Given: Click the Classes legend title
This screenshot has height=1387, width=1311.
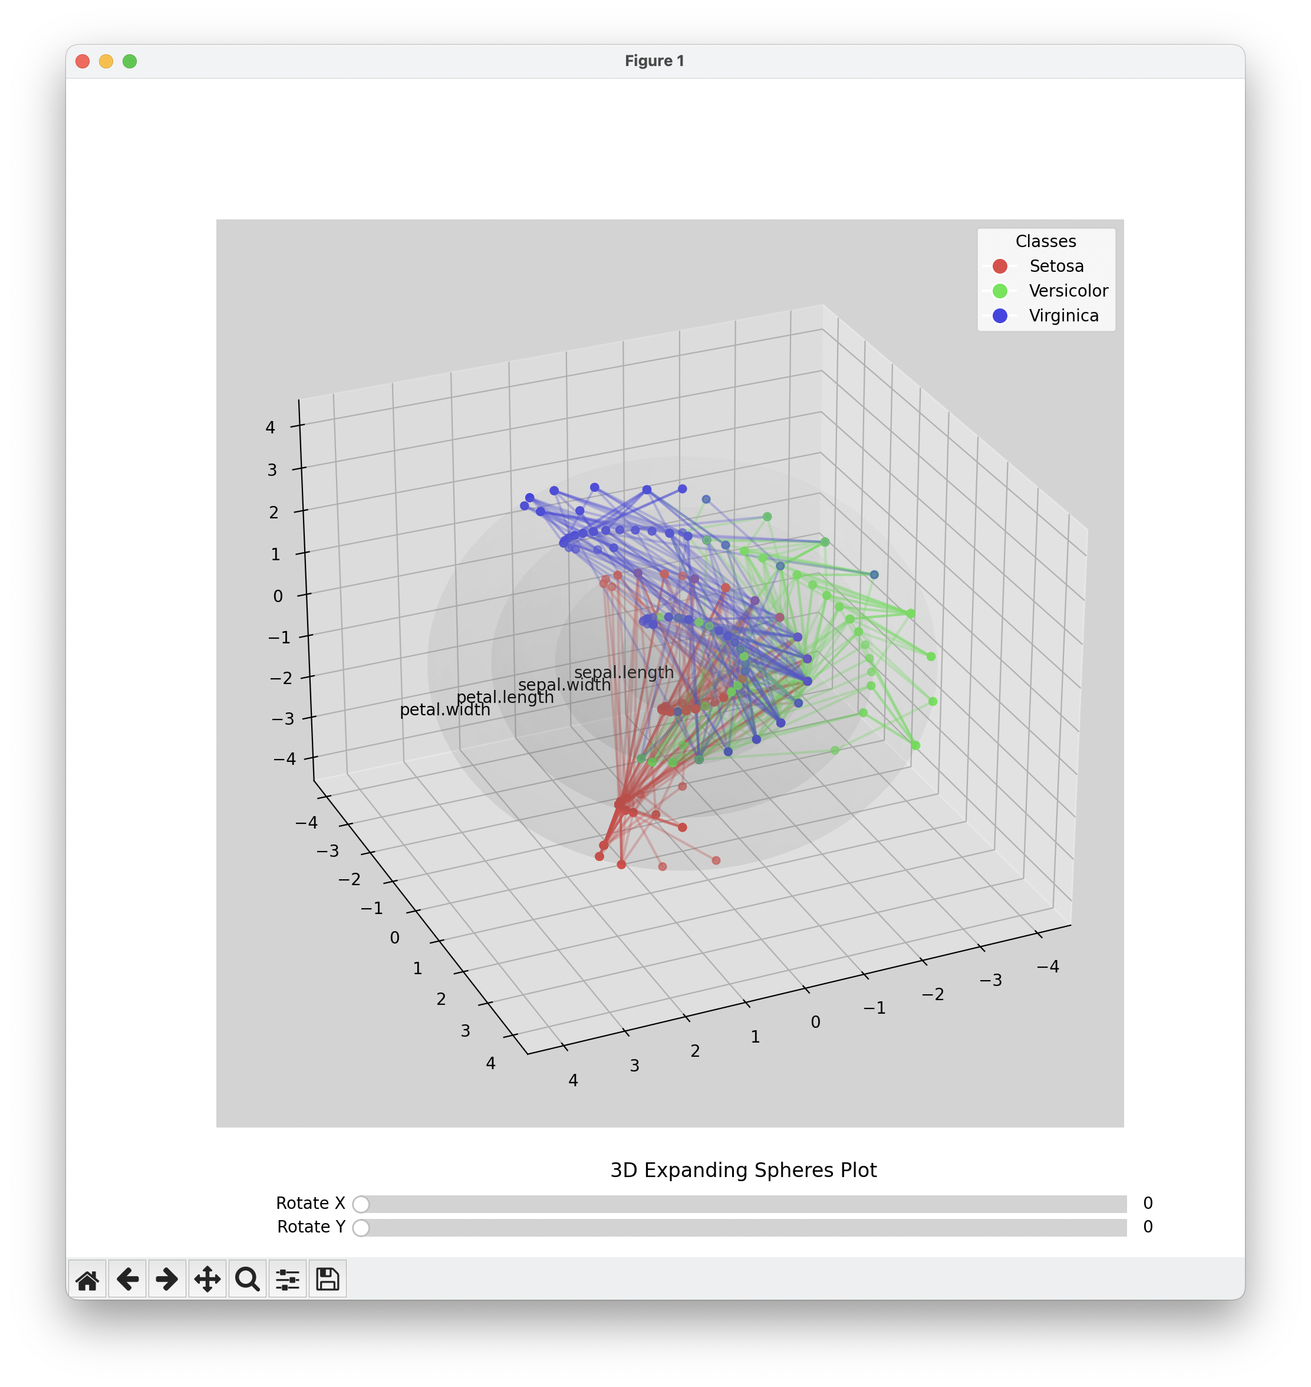Looking at the screenshot, I should point(1046,241).
